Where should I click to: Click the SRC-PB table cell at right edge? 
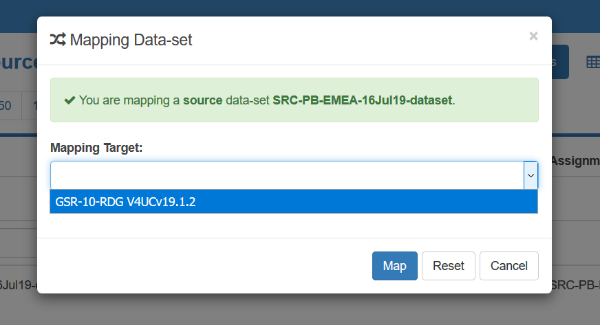tap(575, 284)
